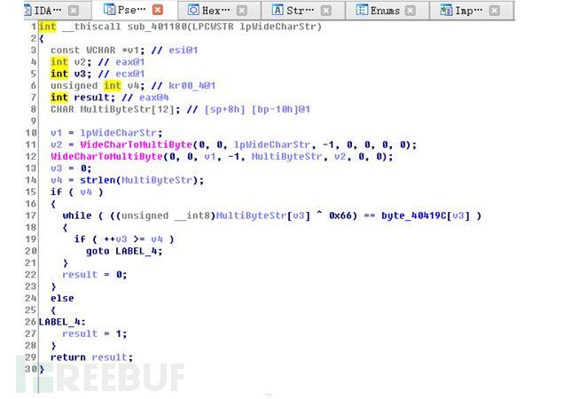Close the Enums tab
The height and width of the screenshot is (399, 587).
click(x=411, y=11)
